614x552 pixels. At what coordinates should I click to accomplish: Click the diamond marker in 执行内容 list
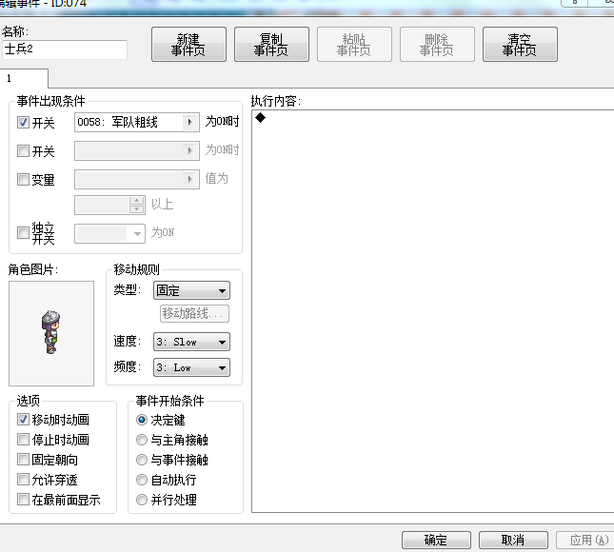click(x=261, y=117)
